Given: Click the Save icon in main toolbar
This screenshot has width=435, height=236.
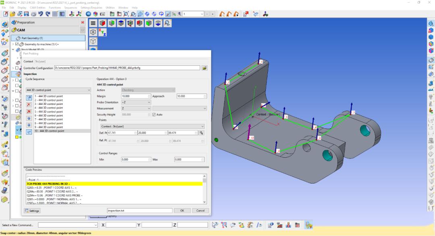Looking at the screenshot, I should click(x=26, y=14).
